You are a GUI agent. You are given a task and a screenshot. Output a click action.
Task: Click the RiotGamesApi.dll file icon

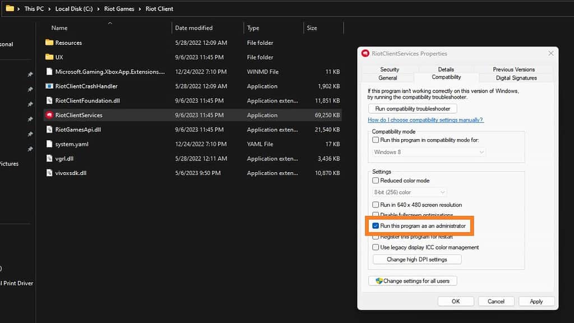pyautogui.click(x=49, y=130)
